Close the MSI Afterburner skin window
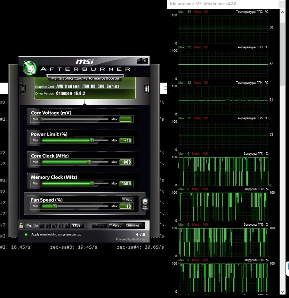The width and height of the screenshot is (289, 298). point(145,61)
